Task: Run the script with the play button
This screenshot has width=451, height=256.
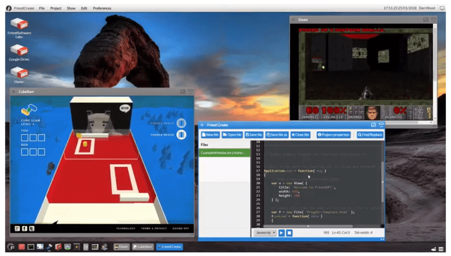Action: click(x=281, y=233)
